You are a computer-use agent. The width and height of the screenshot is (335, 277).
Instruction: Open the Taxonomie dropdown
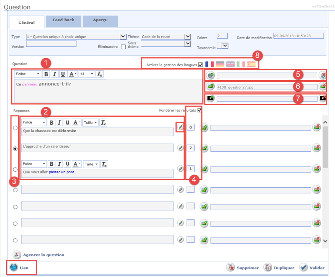tap(225, 46)
